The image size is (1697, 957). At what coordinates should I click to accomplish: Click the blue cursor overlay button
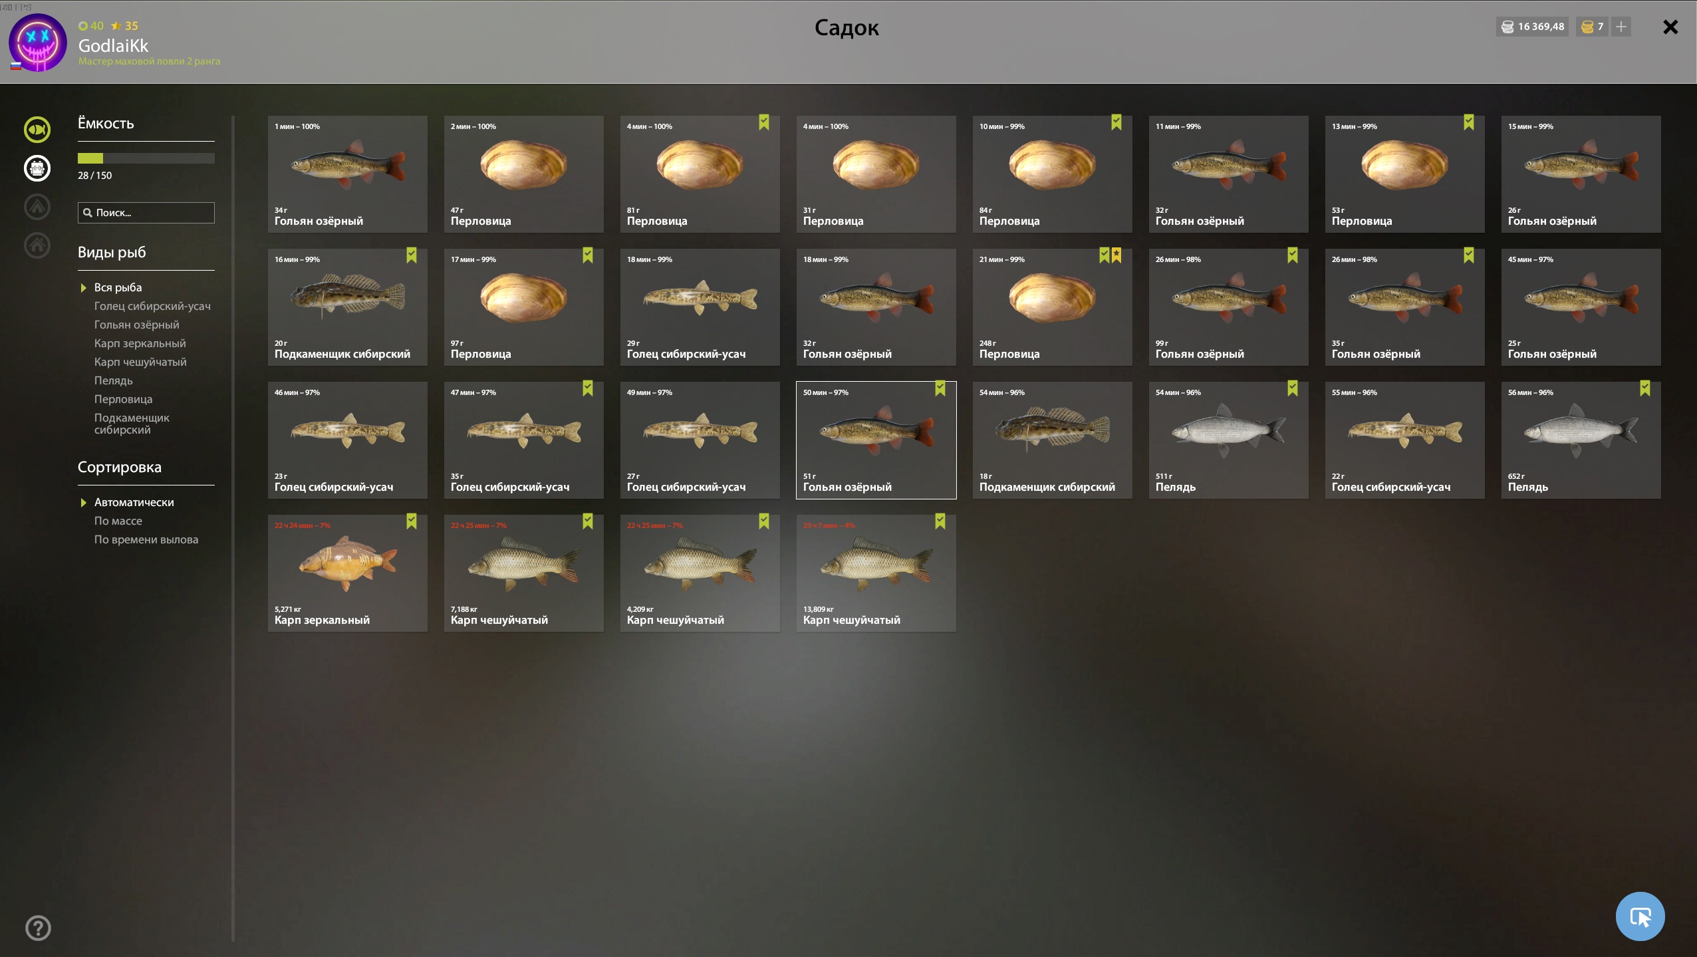1640,916
